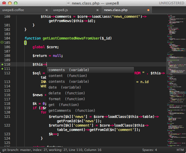Click the '$k++;' statement on line 123
This screenshot has width=186, height=153.
click(x=54, y=134)
